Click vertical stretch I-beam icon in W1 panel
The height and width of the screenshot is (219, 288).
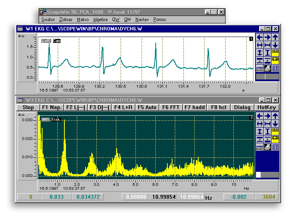pos(267,53)
